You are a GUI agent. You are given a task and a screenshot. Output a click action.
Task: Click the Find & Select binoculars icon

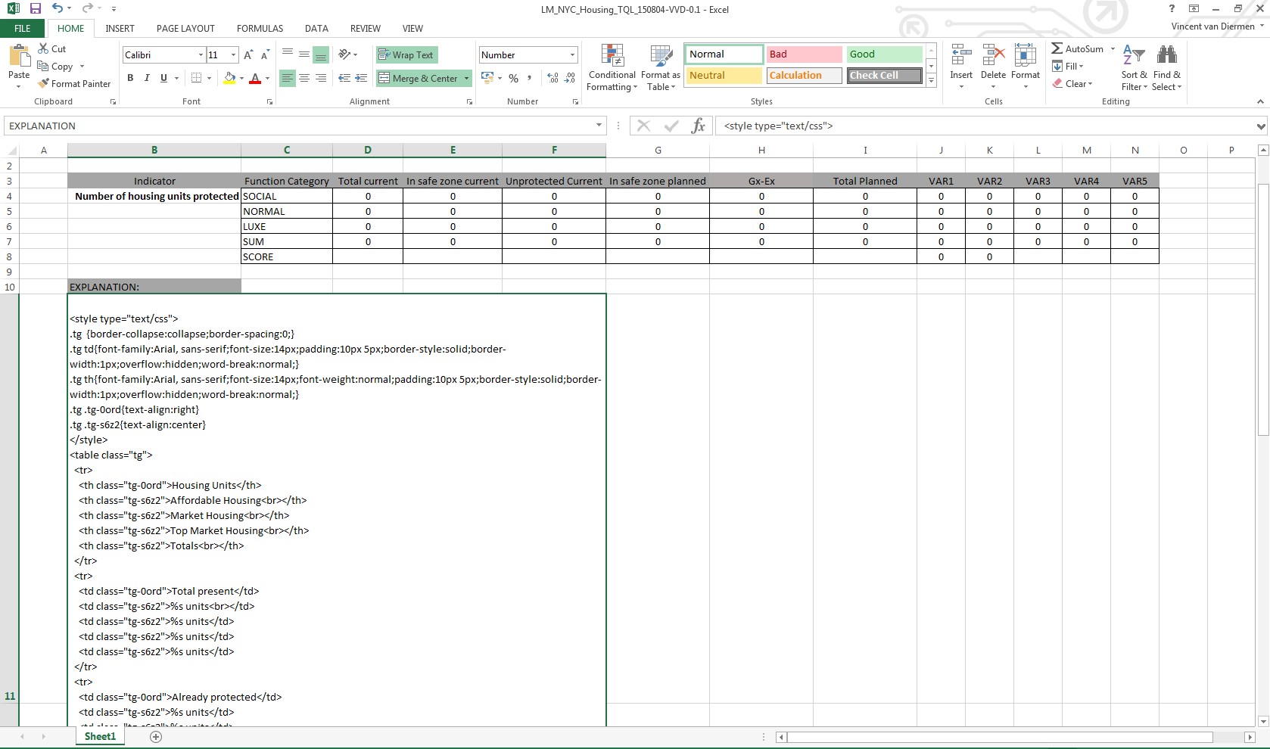pyautogui.click(x=1166, y=55)
